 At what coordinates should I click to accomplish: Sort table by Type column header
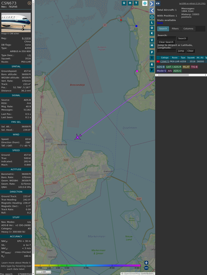[x=183, y=58]
